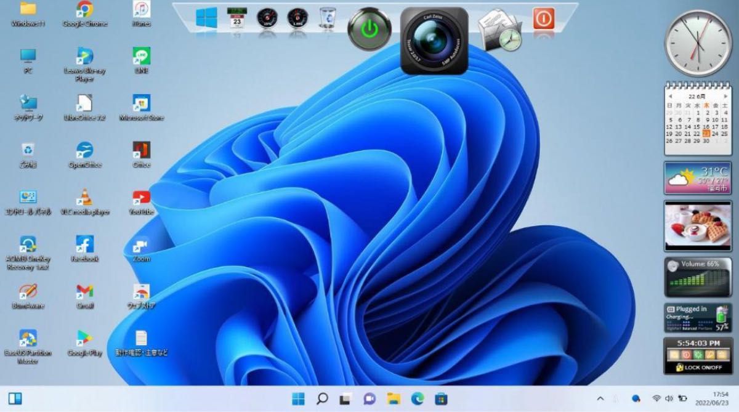Viewport: 739px width, 412px height.
Task: Click the red power icon in dock
Action: (543, 18)
